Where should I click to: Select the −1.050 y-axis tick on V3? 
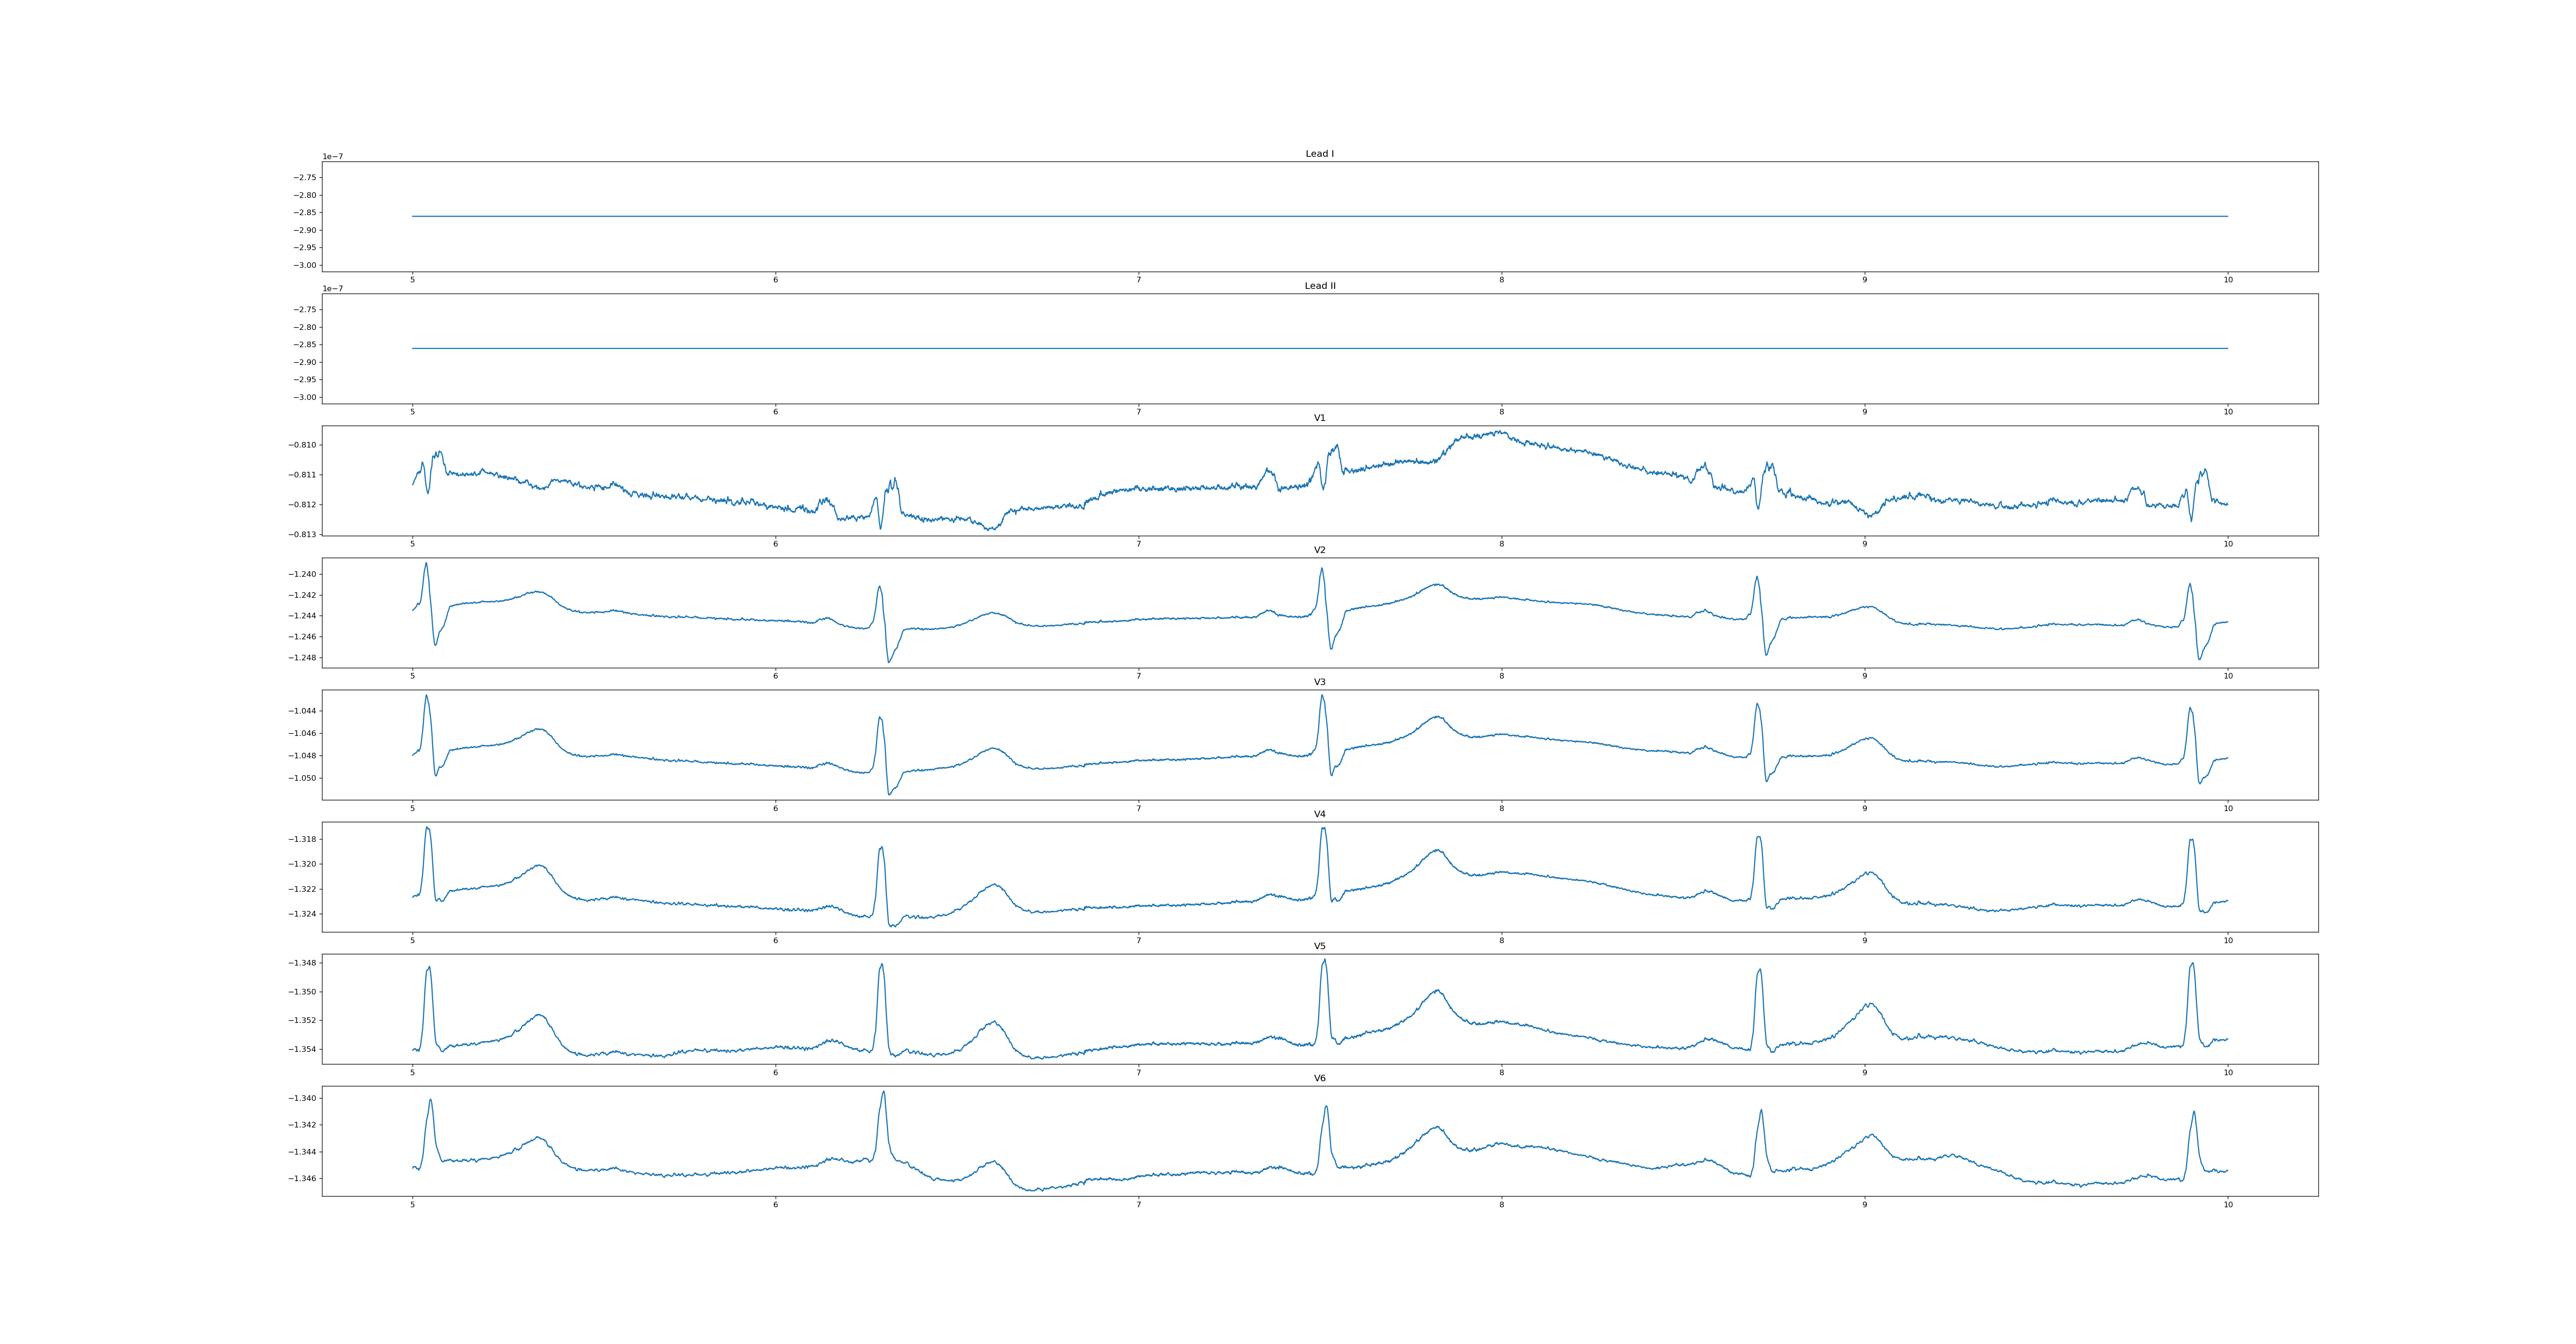pos(302,778)
